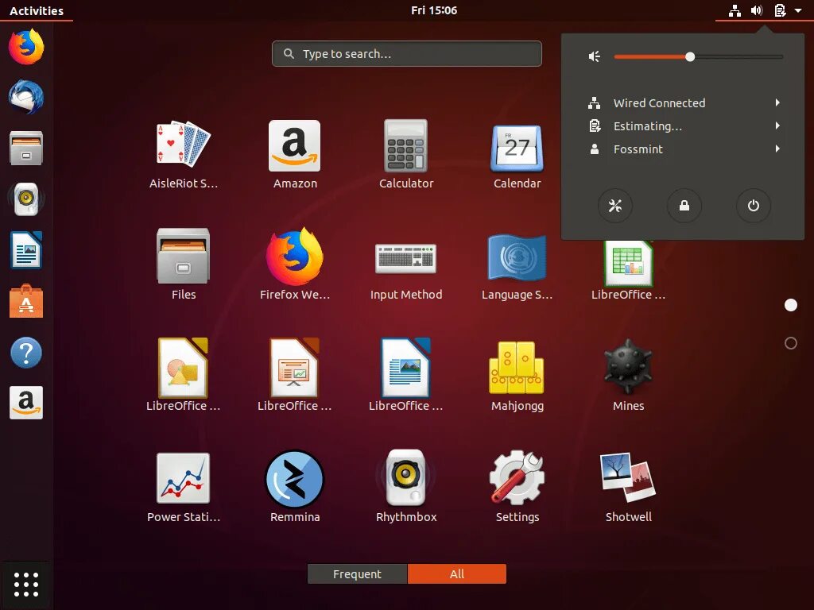Open Help from the dock

[26, 353]
